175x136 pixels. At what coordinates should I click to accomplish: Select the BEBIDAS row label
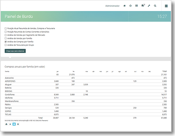pos(8,91)
